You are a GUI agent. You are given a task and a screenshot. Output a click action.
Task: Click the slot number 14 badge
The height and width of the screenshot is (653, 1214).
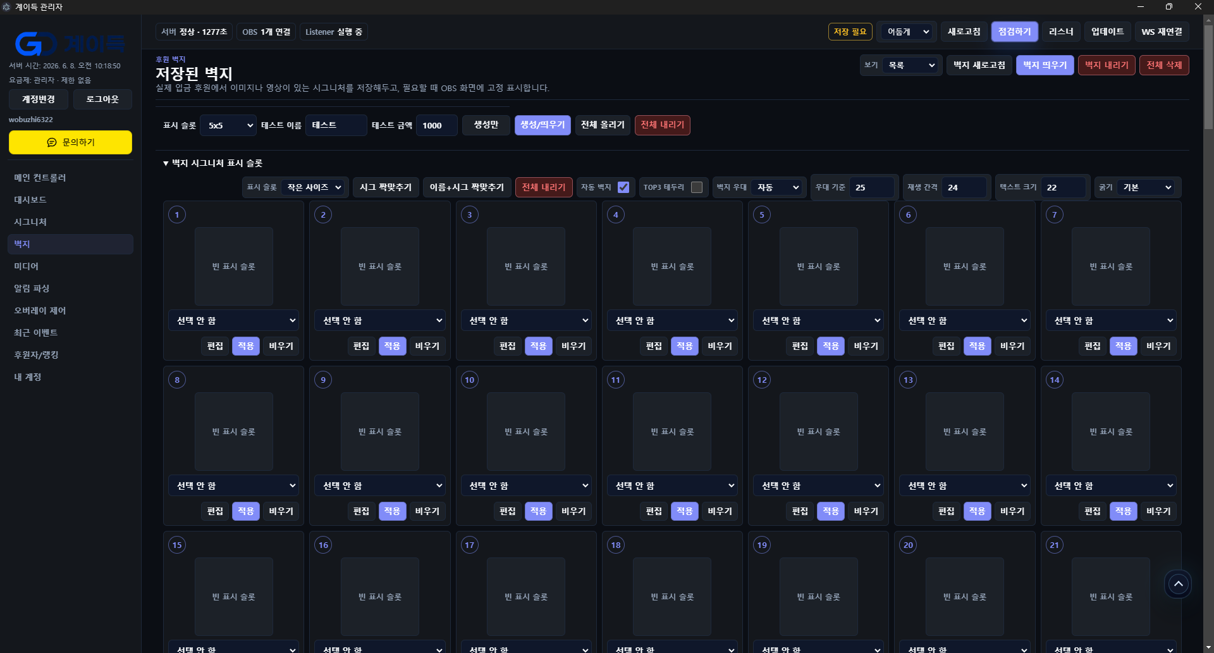point(1055,380)
